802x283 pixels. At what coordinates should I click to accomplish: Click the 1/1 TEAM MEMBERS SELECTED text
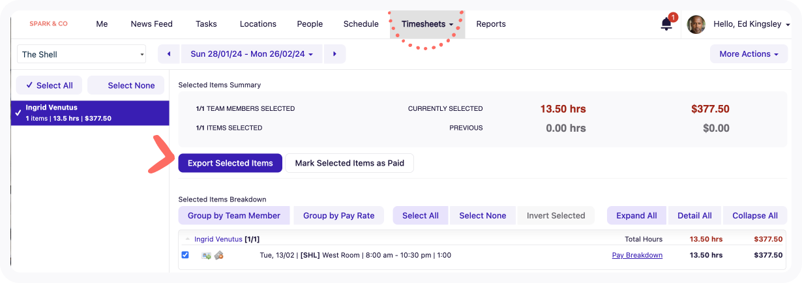245,109
